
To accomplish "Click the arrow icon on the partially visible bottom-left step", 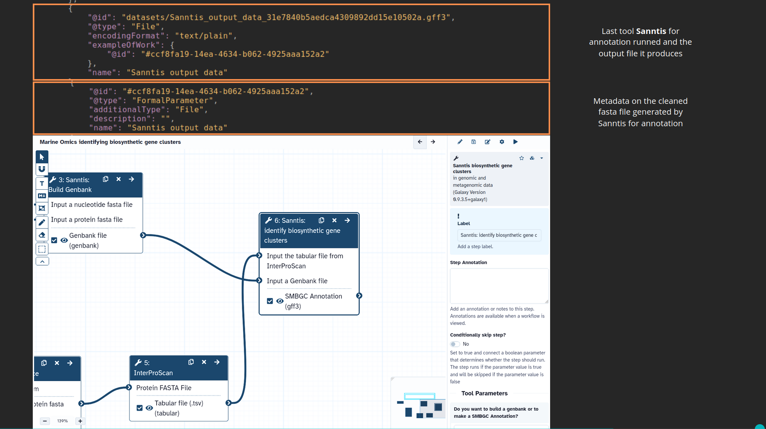I will coord(70,363).
